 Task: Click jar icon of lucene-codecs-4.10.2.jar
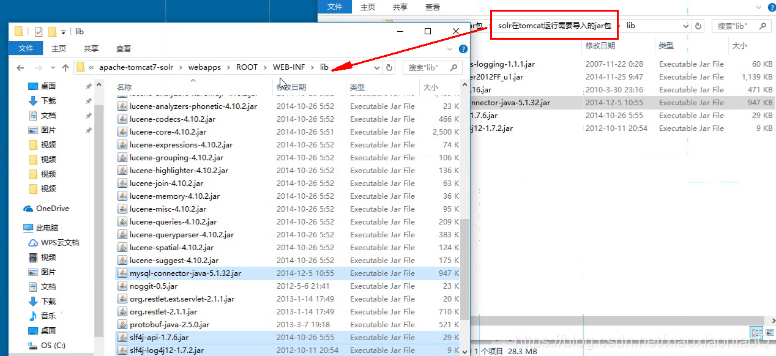122,119
